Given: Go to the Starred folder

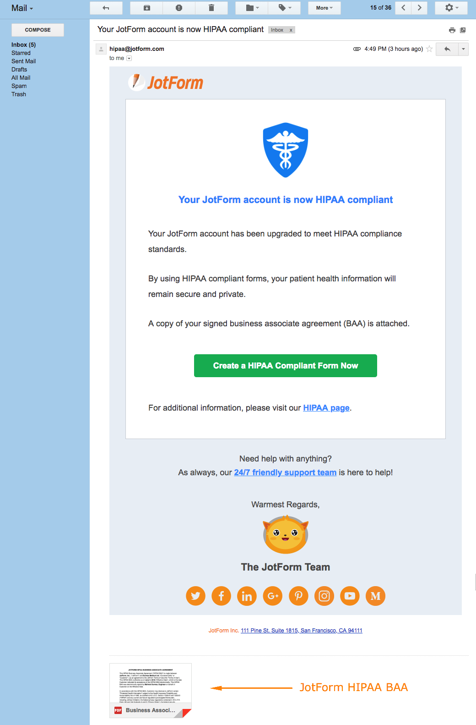Looking at the screenshot, I should (x=21, y=53).
